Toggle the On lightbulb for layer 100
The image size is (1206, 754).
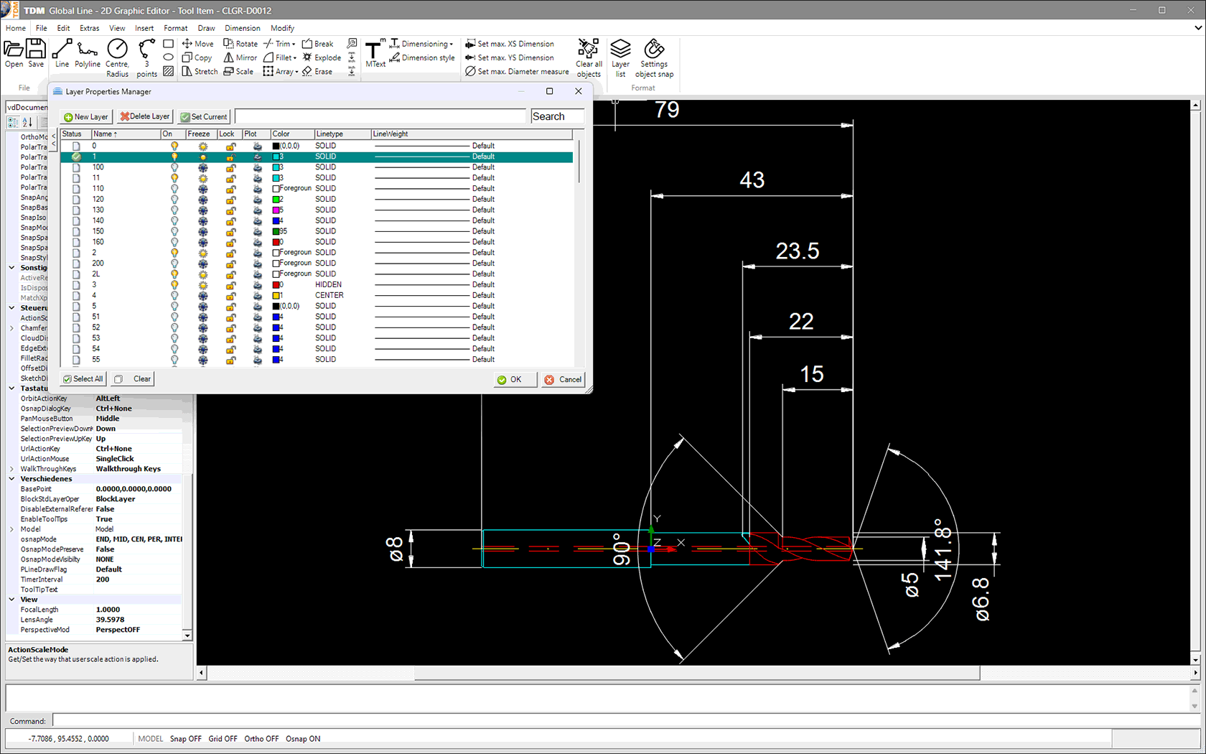174,167
